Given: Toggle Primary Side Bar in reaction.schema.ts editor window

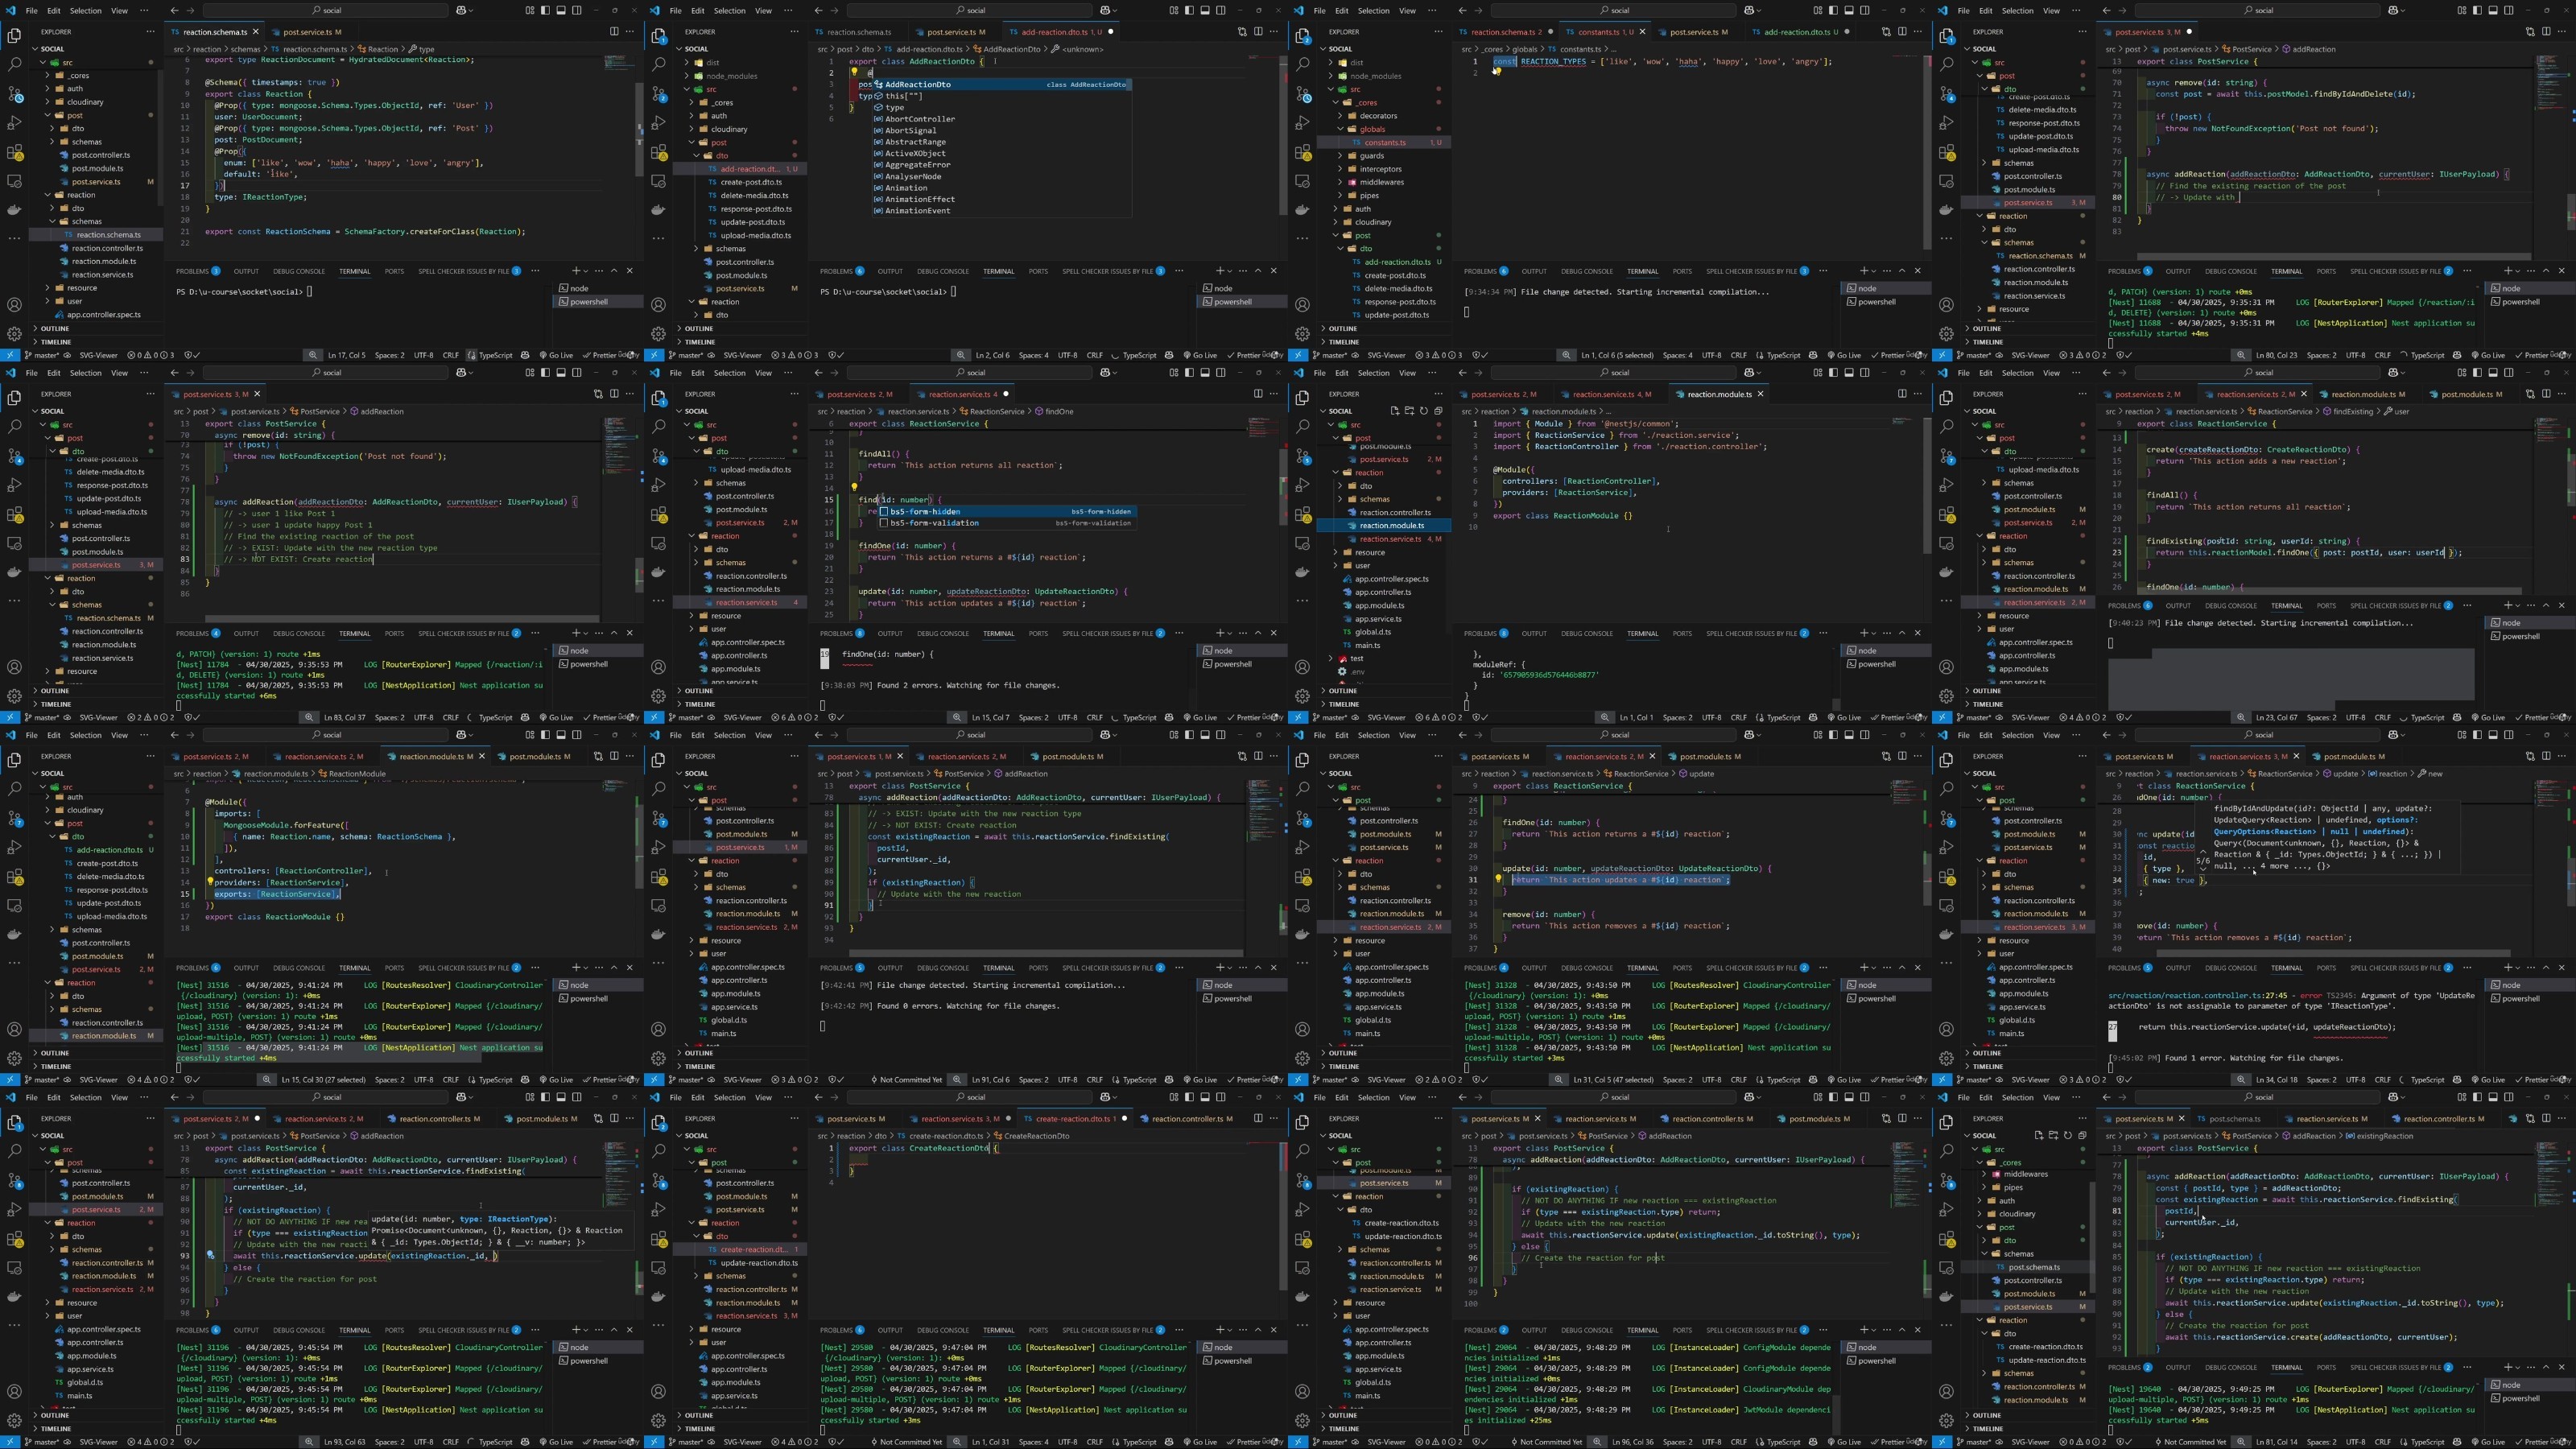Looking at the screenshot, I should pos(545,10).
